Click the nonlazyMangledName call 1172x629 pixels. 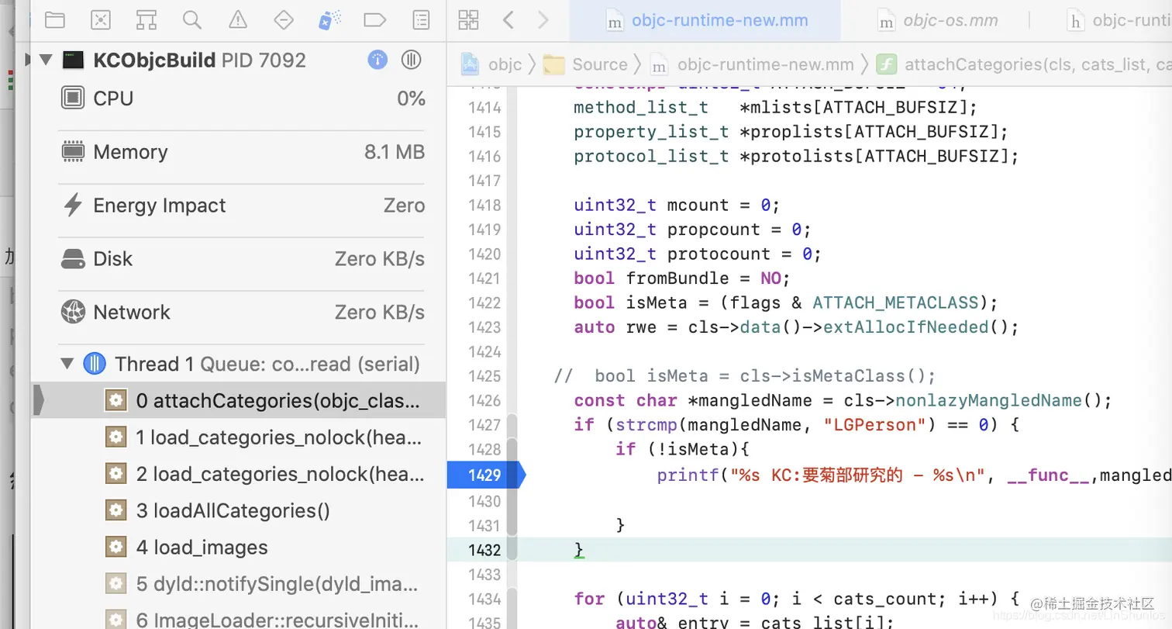(988, 400)
